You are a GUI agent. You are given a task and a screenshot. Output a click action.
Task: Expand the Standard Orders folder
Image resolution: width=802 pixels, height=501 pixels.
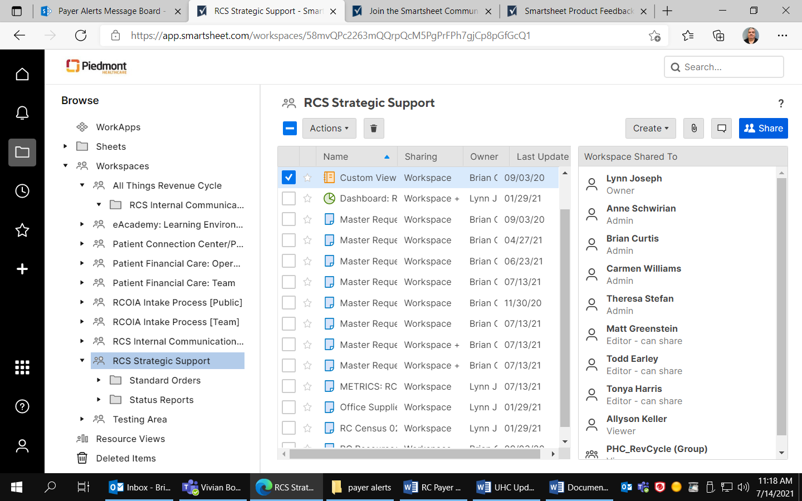point(99,380)
